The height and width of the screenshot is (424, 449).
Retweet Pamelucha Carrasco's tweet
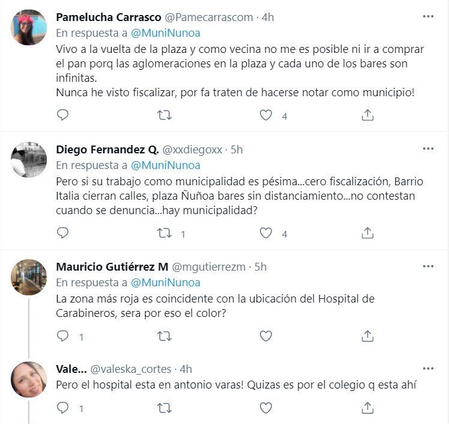pos(164,115)
